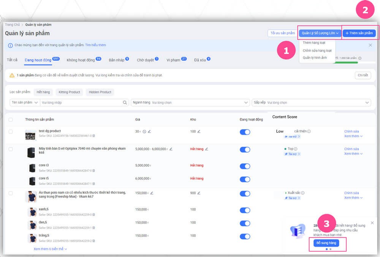Expand Xem thêm 6 biến thể variants
This screenshot has height=257, width=380.
pos(50,249)
